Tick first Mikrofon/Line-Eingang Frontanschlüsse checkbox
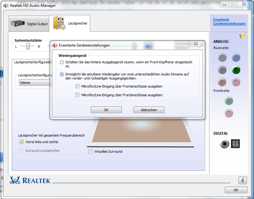 [x=77, y=86]
